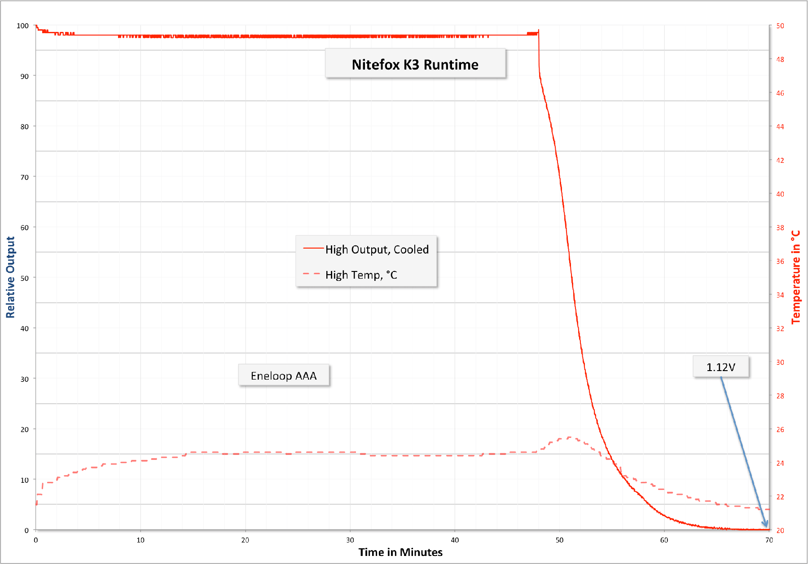Click the 10 tick on the time axis
This screenshot has height=564, width=808.
pos(141,540)
